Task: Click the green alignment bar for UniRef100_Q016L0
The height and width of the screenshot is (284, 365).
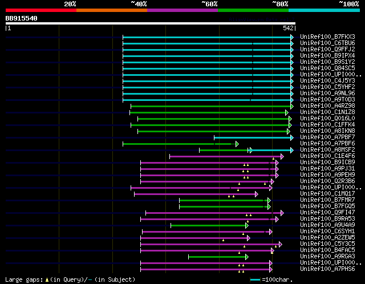Action: 214,119
